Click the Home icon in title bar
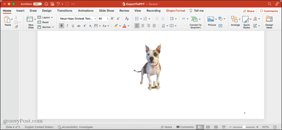Screen dimensions: 282x130 [x=47, y=4]
